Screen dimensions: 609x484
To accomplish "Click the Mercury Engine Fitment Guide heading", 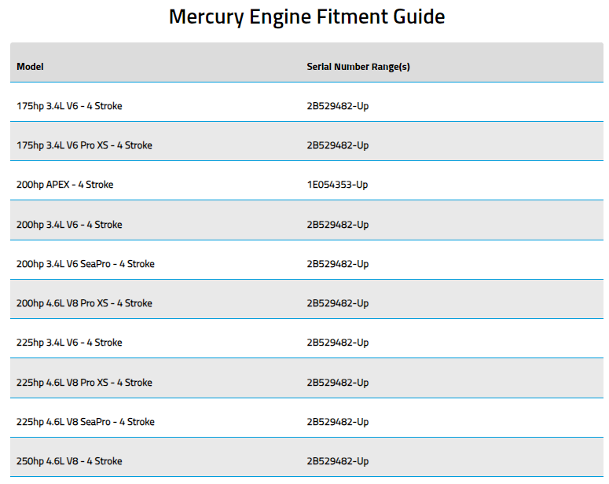I will coord(306,17).
